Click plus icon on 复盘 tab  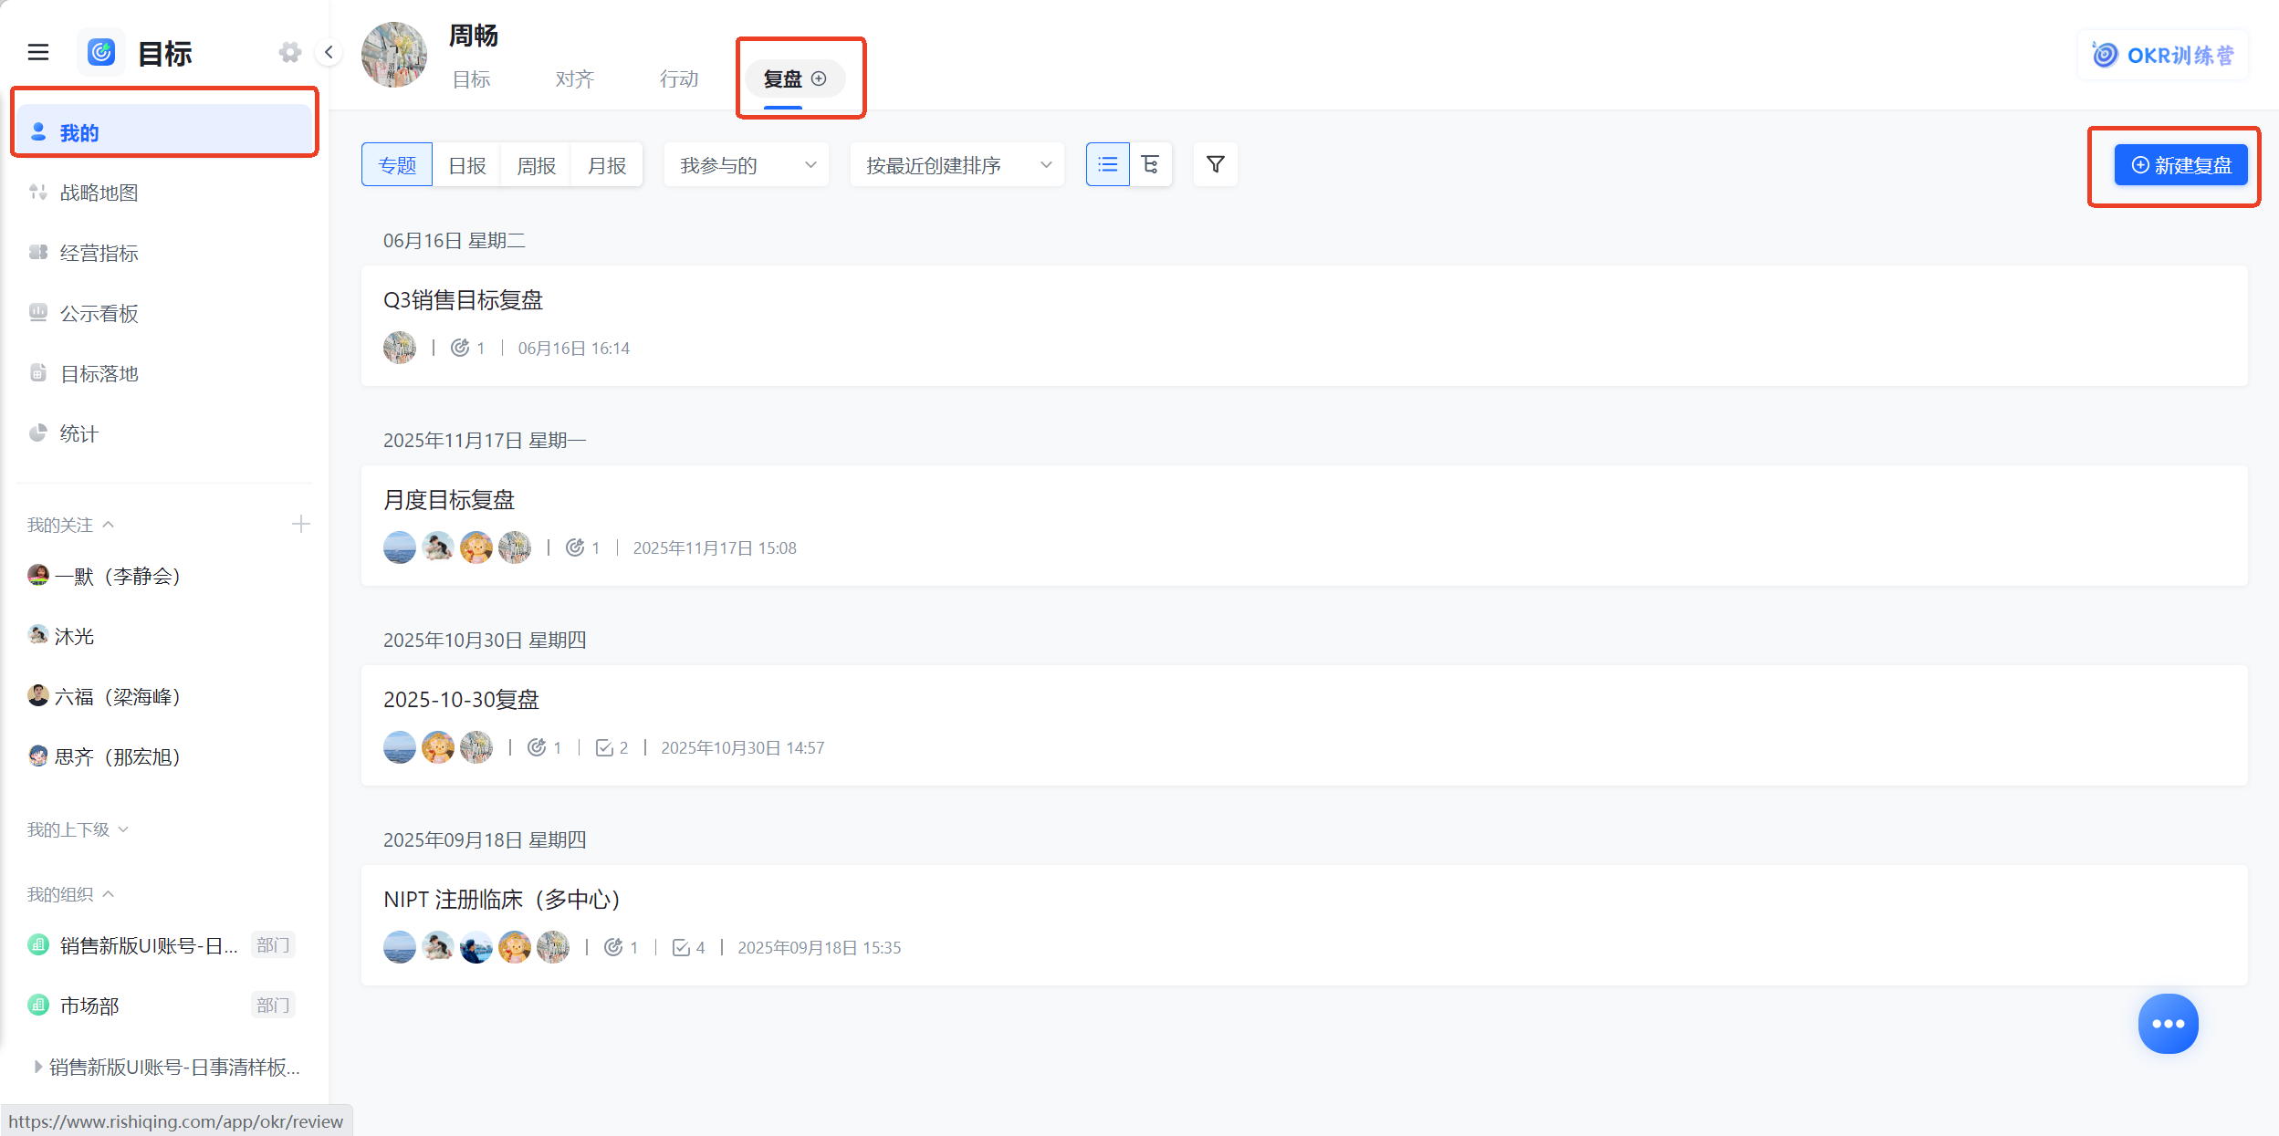pos(820,78)
